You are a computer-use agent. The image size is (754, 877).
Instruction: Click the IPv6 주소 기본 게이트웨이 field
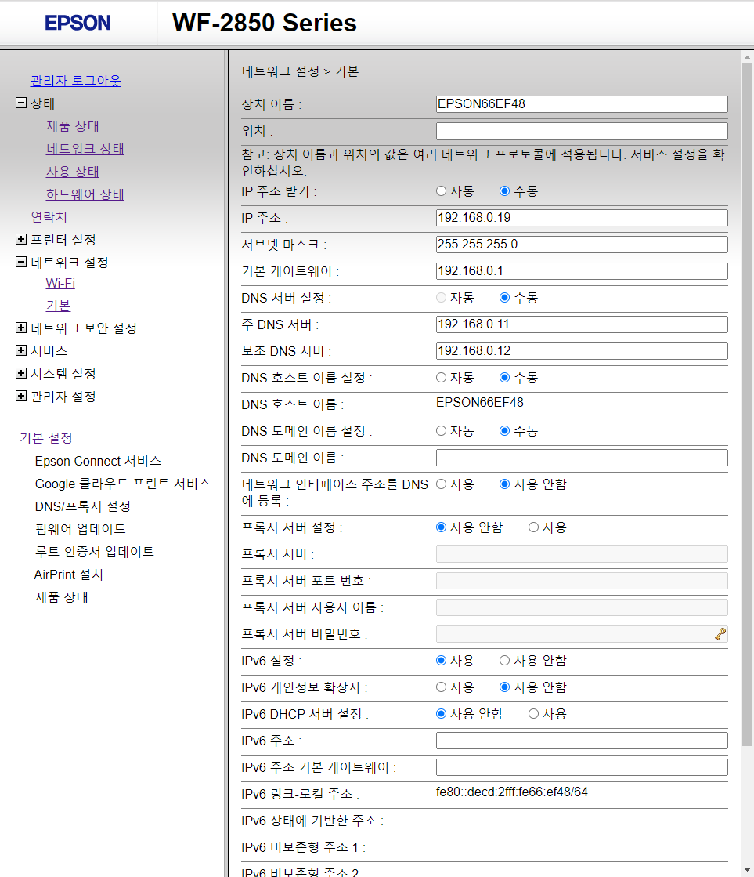tap(582, 767)
